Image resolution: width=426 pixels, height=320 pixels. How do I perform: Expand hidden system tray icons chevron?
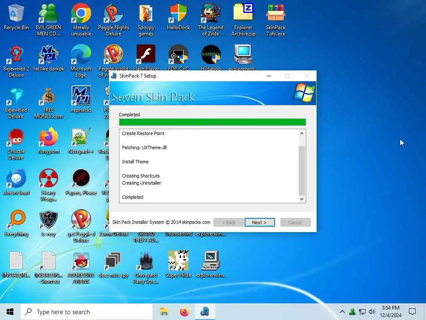[342, 312]
